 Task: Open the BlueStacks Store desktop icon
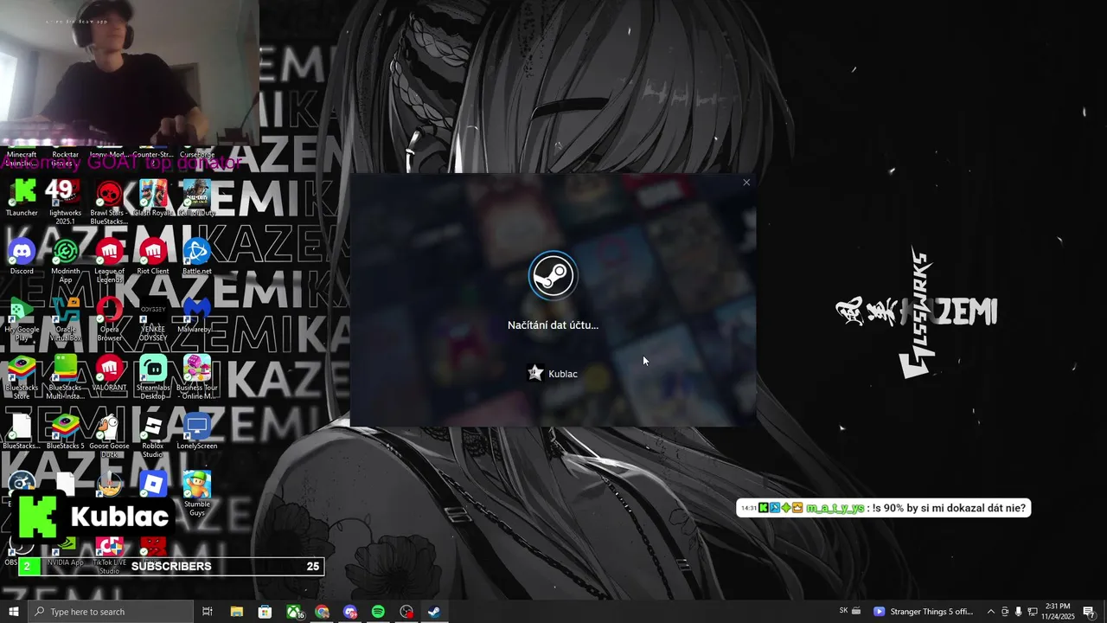(22, 376)
